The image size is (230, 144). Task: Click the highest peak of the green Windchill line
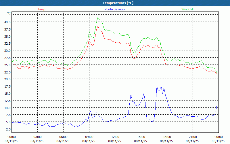point(98,17)
